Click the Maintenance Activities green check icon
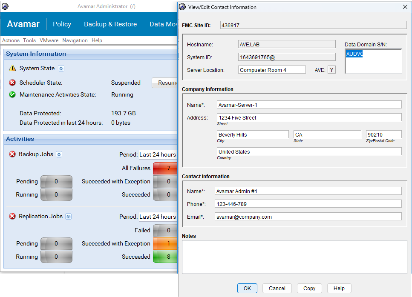This screenshot has height=297, width=412. click(12, 95)
